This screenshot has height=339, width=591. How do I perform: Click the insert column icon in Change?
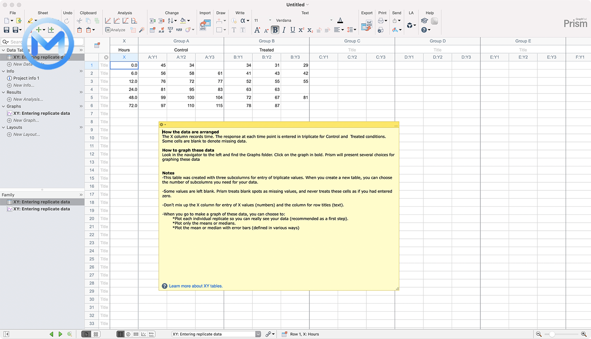(x=152, y=21)
